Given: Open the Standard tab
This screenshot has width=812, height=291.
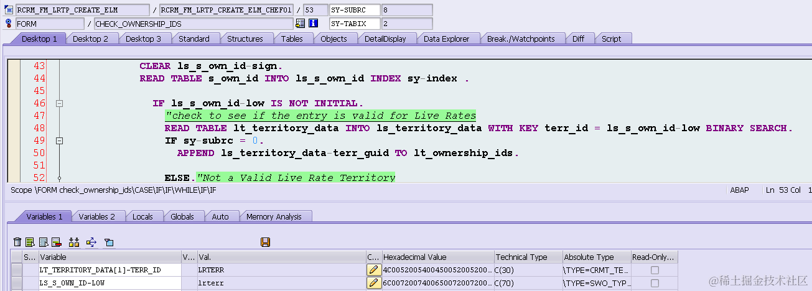Looking at the screenshot, I should click(194, 39).
